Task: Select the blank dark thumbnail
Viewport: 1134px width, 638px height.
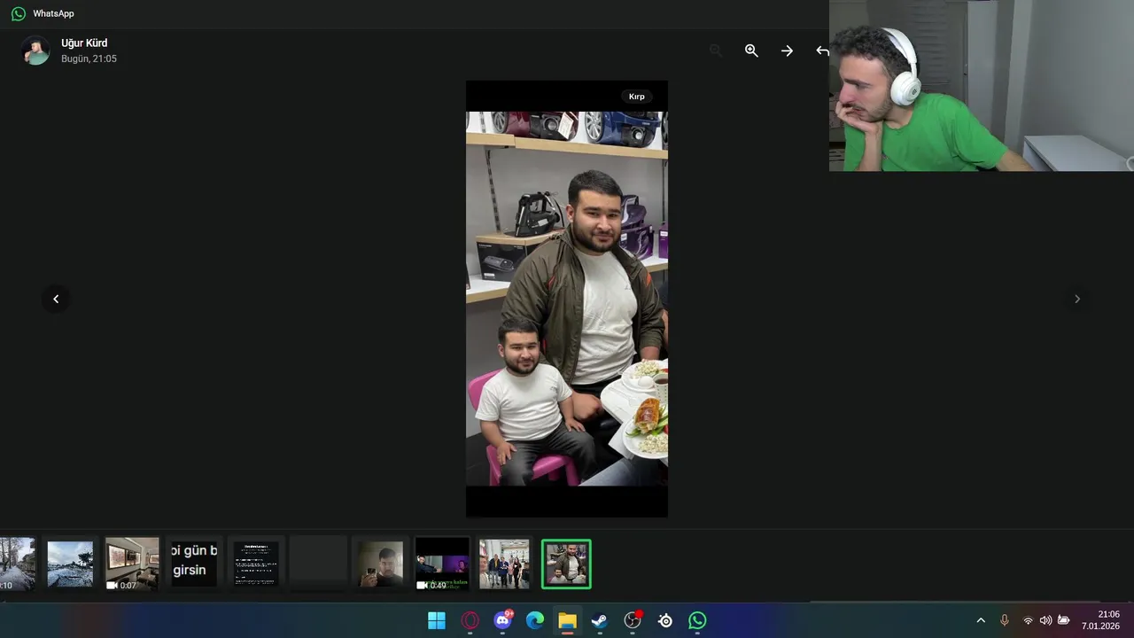Action: coord(318,564)
